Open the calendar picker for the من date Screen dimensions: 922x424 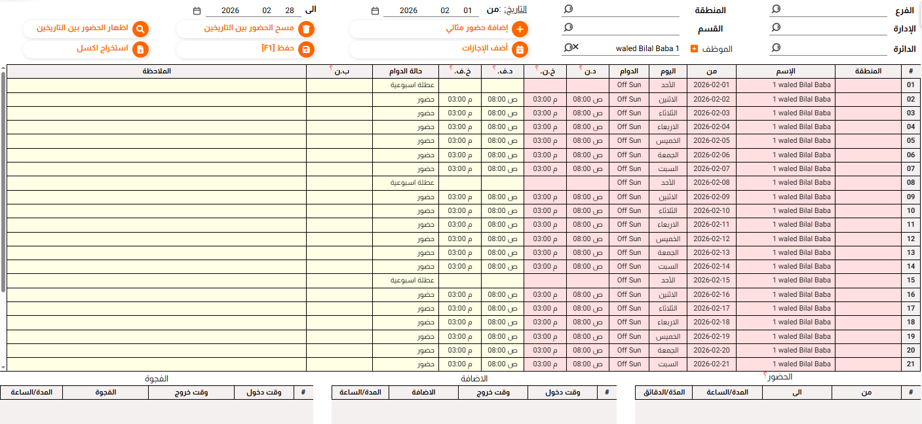375,11
